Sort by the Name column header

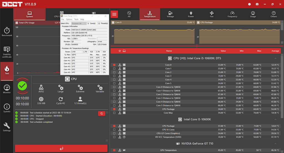pyautogui.click(x=169, y=51)
